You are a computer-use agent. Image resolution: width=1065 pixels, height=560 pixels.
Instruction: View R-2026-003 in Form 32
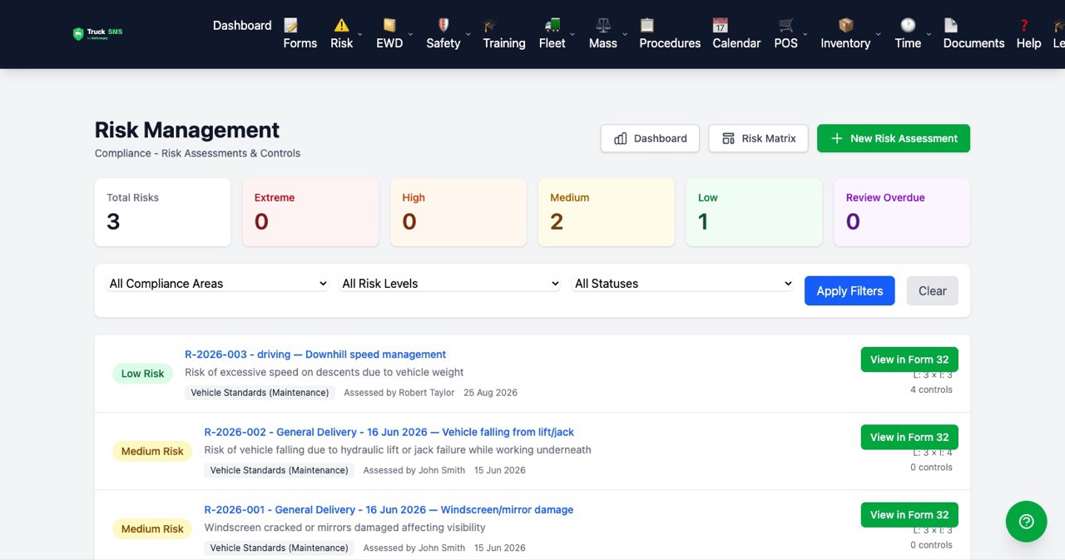click(x=909, y=359)
